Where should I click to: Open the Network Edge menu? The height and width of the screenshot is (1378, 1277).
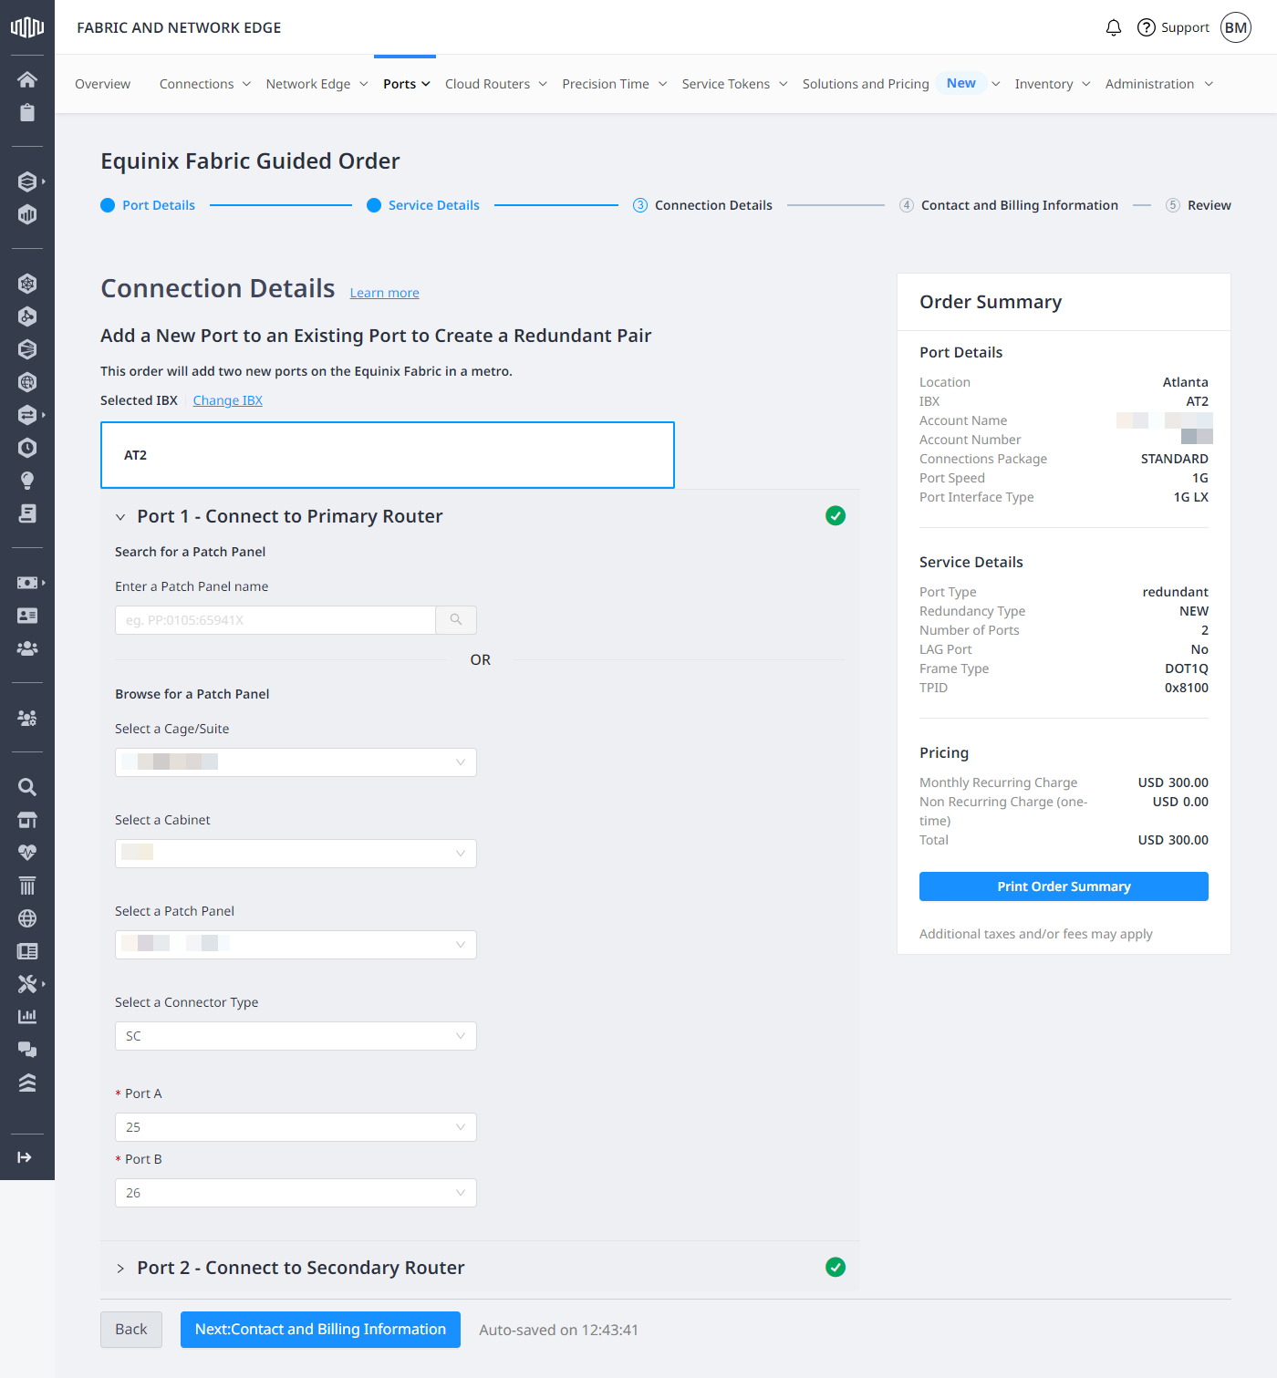pos(317,84)
